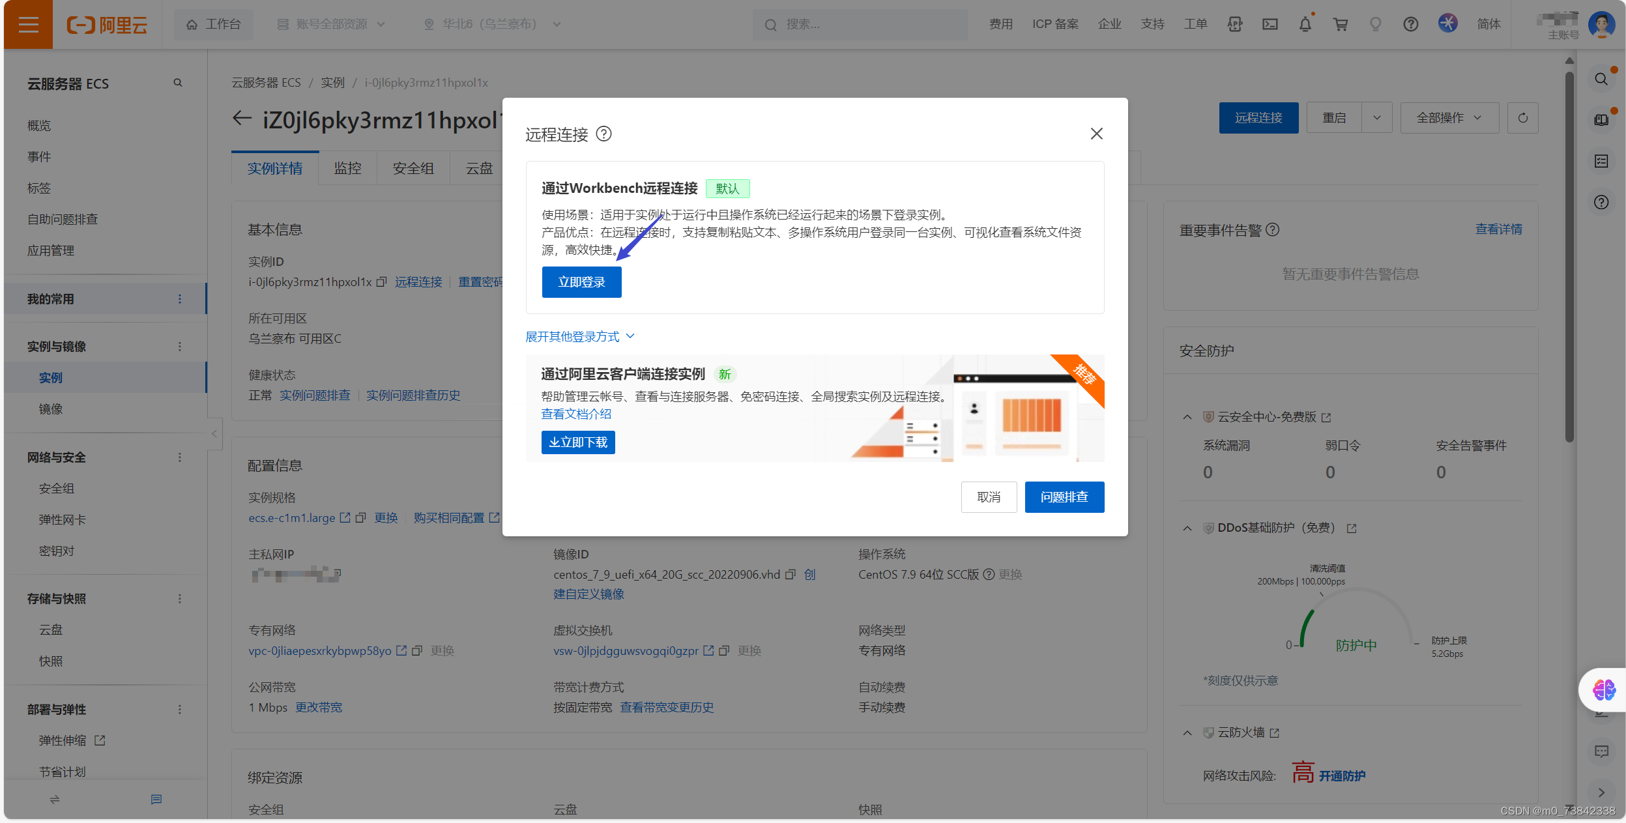Screen dimensions: 1626x823
Task: Collapse 云安全中心-免费版 section
Action: [x=1187, y=417]
